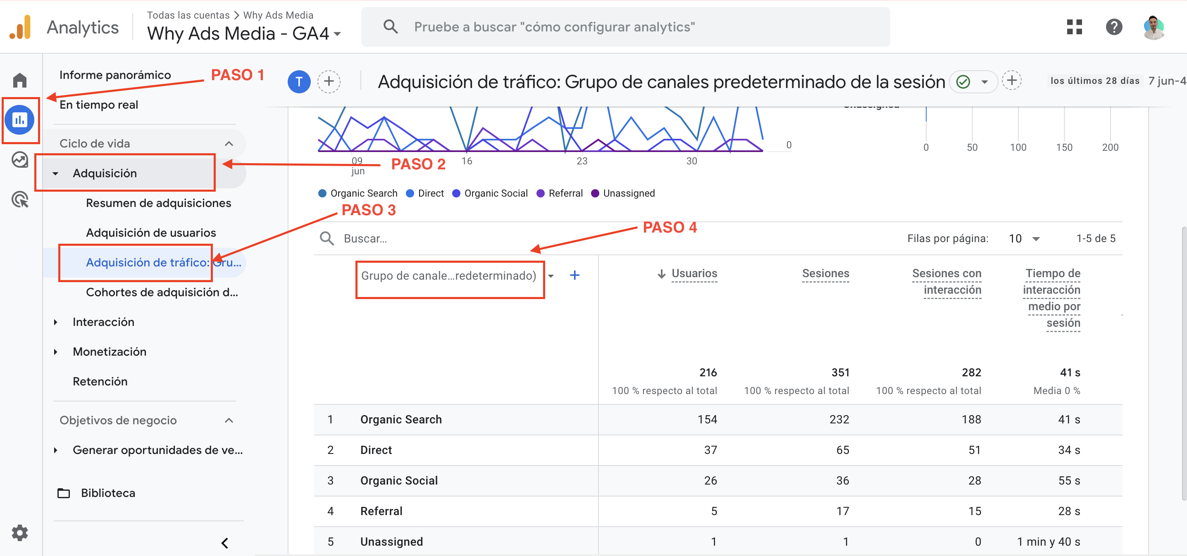1187x556 pixels.
Task: Open Resumen de adquisiciones report
Action: point(158,203)
